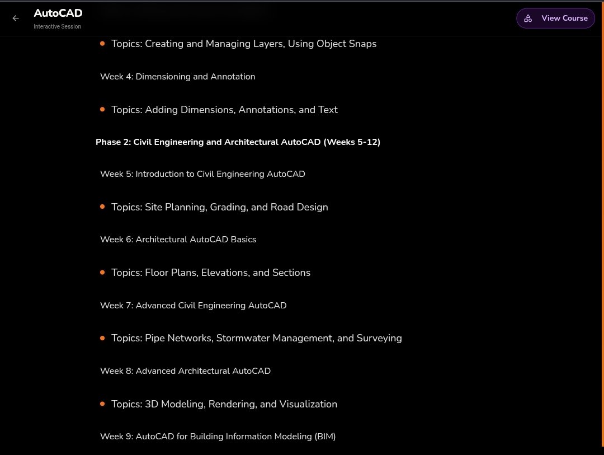Click 'Topics: Adding Dimensions, Annotations, and Text'
Viewport: 604px width, 455px height.
(225, 110)
